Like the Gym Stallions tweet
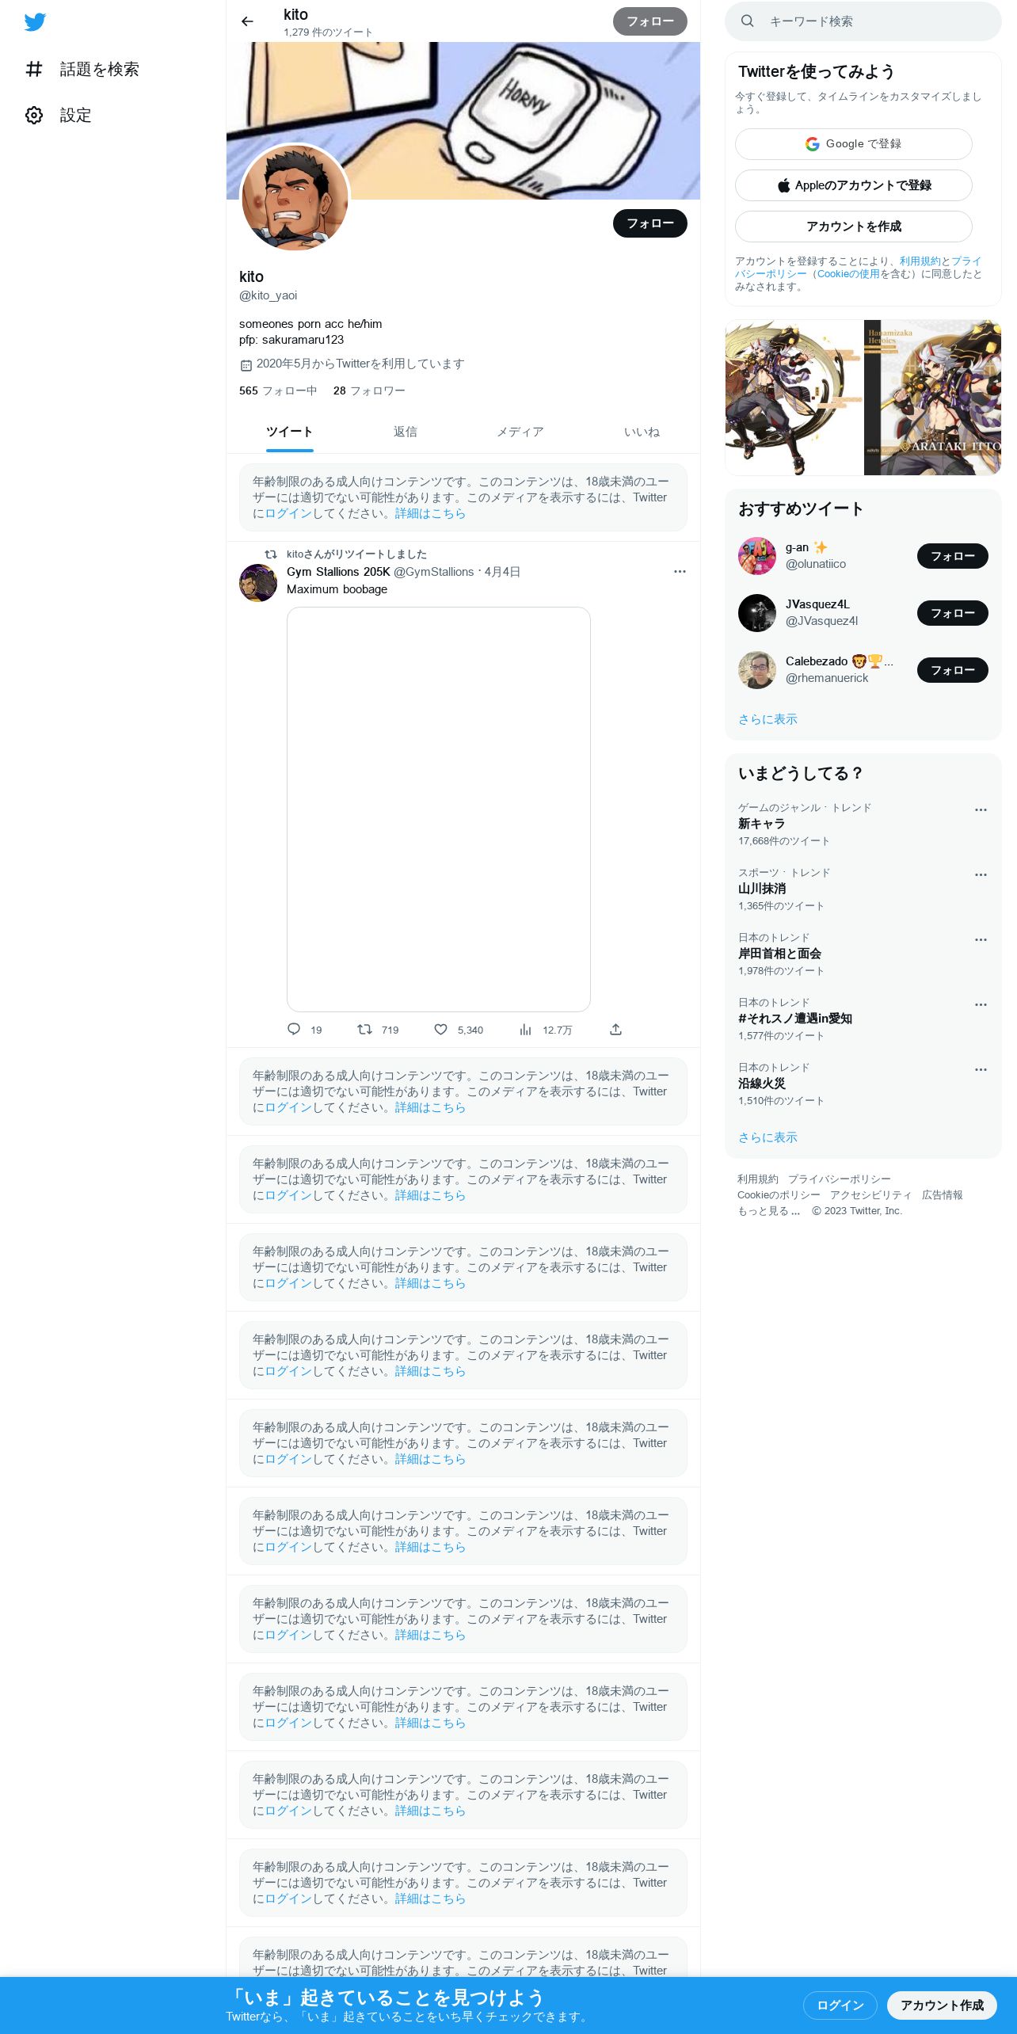1017x2034 pixels. click(x=440, y=1029)
